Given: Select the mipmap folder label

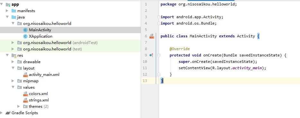Looking at the screenshot, I should (31, 81).
